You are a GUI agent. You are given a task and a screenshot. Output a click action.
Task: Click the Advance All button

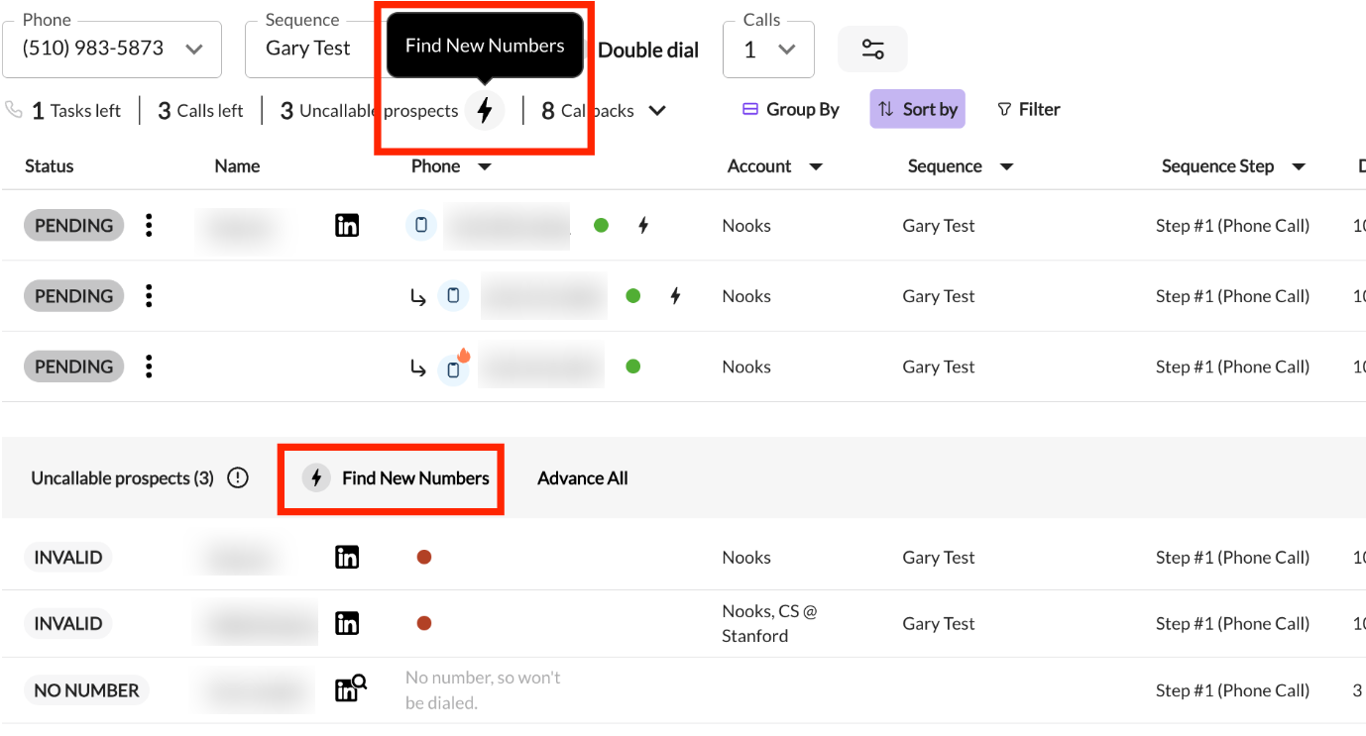[583, 477]
